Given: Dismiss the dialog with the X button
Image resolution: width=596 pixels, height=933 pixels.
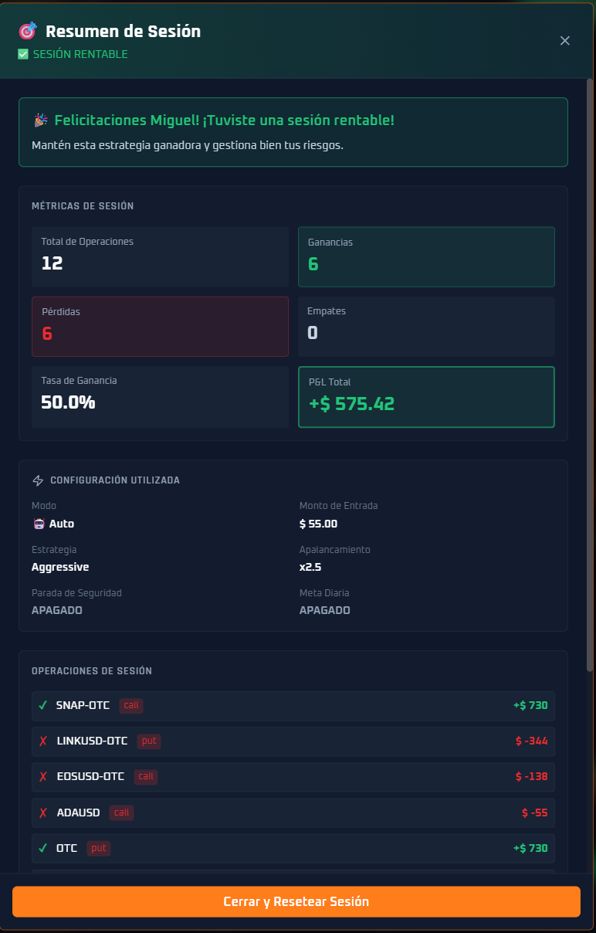Looking at the screenshot, I should [564, 40].
